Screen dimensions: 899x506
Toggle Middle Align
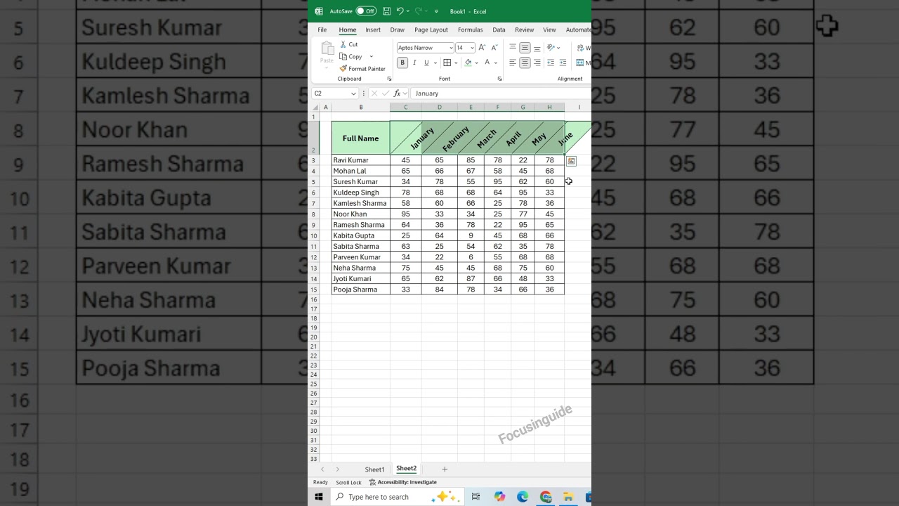tap(525, 48)
